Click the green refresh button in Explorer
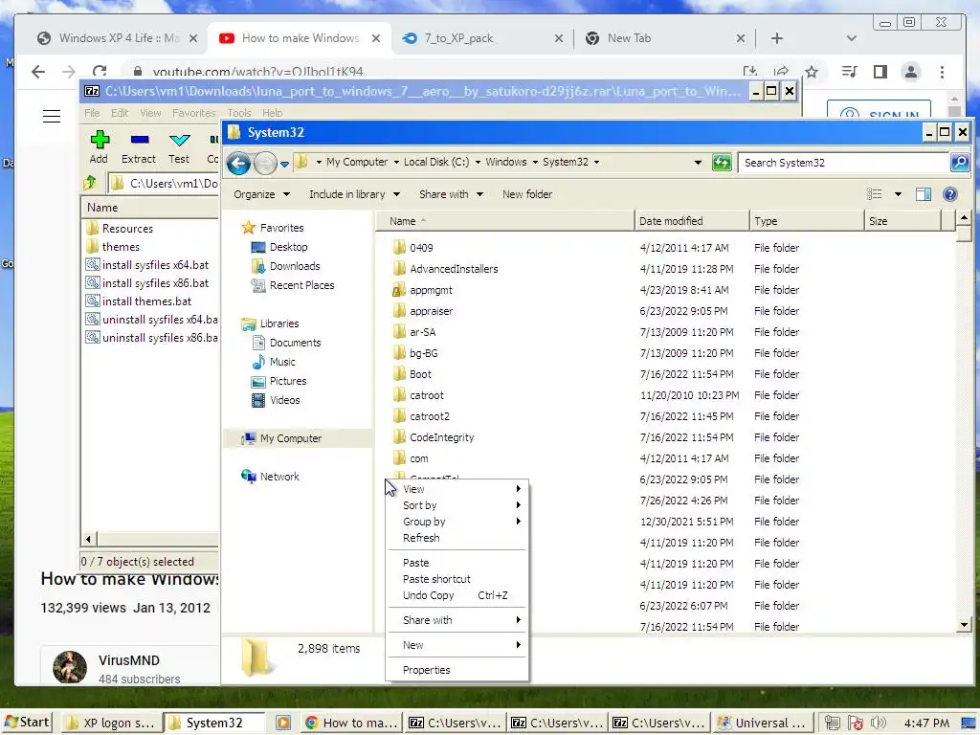980x735 pixels. tap(722, 163)
